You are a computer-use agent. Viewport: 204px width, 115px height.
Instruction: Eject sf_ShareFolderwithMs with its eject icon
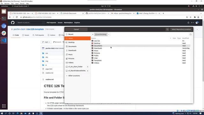tap(88, 71)
